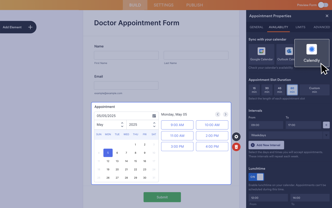332x208 pixels.
Task: Connect the Calendly integration icon
Action: [312, 49]
